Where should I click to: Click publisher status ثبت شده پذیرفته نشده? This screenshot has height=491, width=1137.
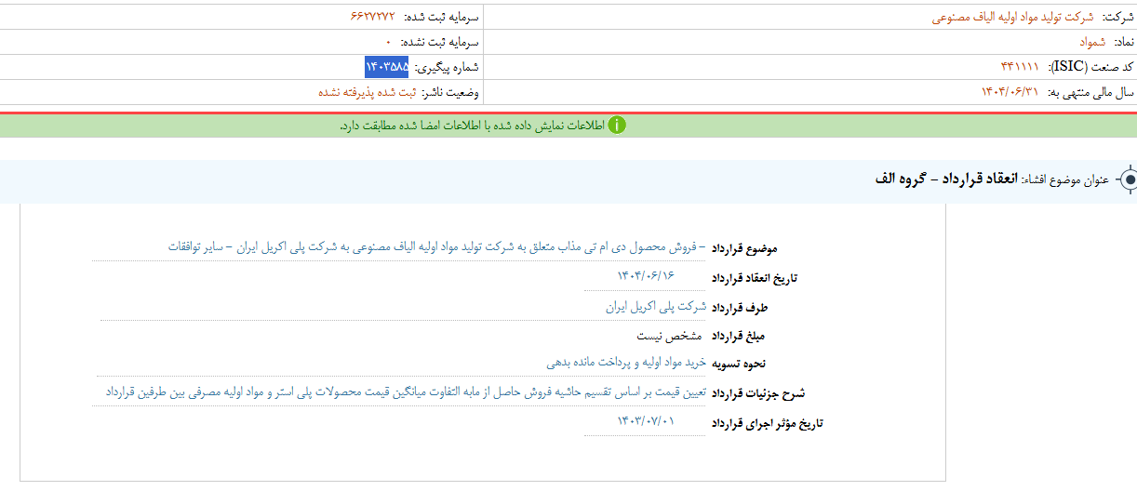coord(367,92)
